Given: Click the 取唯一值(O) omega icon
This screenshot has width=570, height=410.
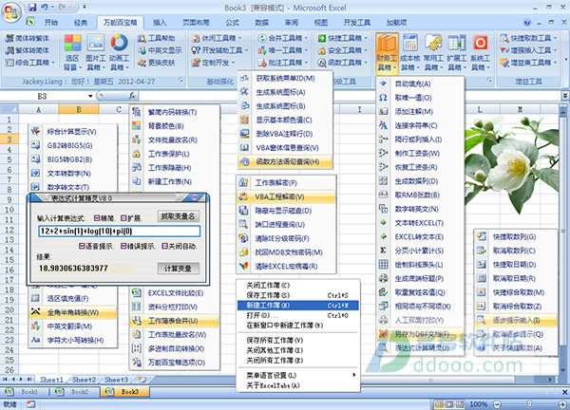Looking at the screenshot, I should point(383,98).
